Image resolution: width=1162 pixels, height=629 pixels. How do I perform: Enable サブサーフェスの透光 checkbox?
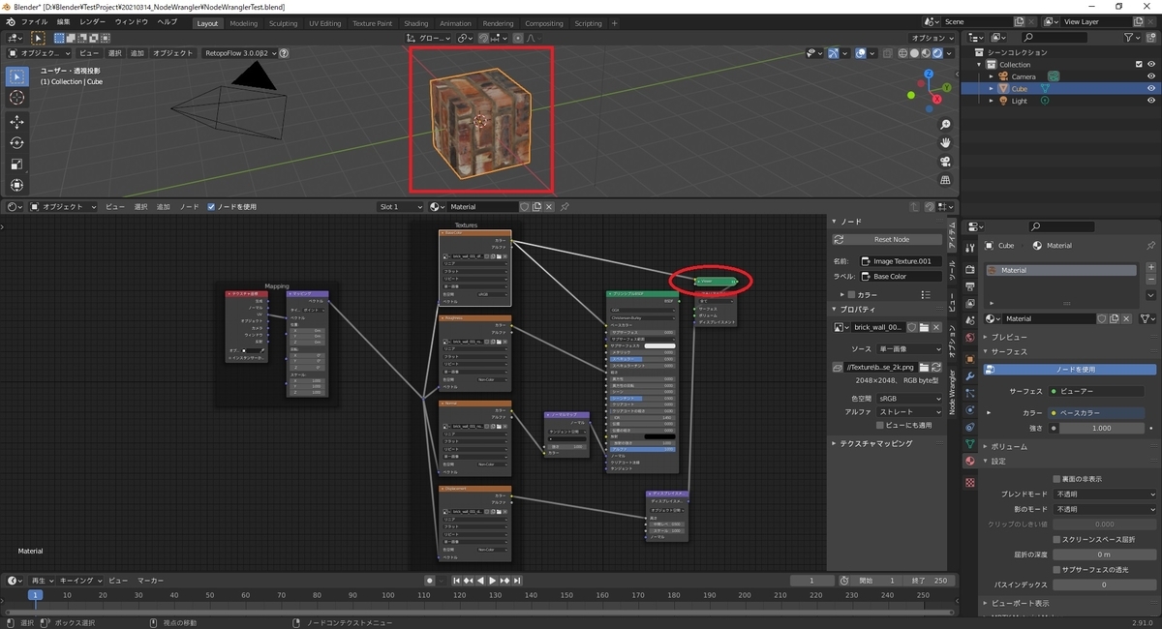[x=1056, y=569]
